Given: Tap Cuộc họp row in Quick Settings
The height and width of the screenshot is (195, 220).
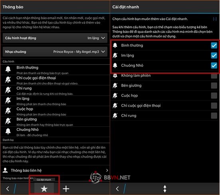Looking at the screenshot, I should click(x=165, y=96).
